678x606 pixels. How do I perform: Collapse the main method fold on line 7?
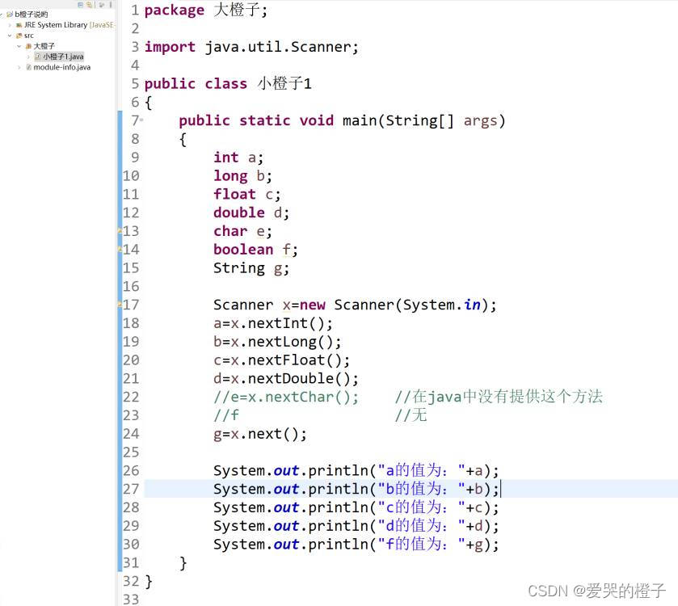(x=141, y=120)
